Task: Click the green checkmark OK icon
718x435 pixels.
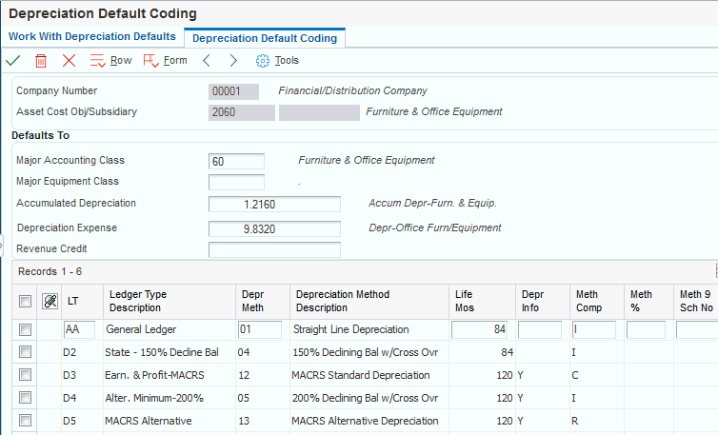Action: pyautogui.click(x=13, y=60)
